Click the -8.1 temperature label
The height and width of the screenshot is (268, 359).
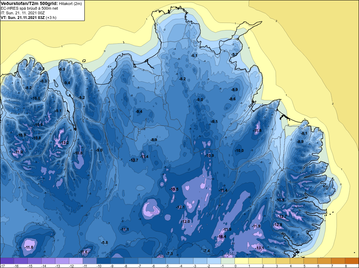tap(304, 133)
